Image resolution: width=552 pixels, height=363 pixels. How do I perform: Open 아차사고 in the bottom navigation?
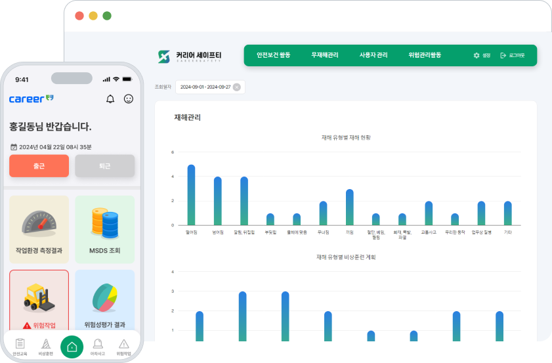click(x=98, y=346)
